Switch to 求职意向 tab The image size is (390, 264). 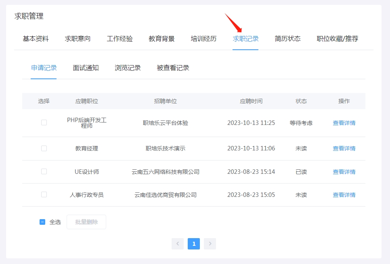[78, 38]
